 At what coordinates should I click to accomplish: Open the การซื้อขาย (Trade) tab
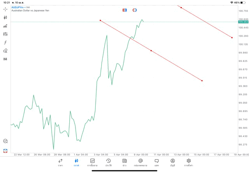point(93,163)
